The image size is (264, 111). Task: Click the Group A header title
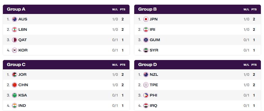click(x=16, y=9)
